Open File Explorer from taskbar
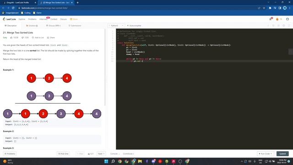The image size is (293, 165). coord(140,161)
